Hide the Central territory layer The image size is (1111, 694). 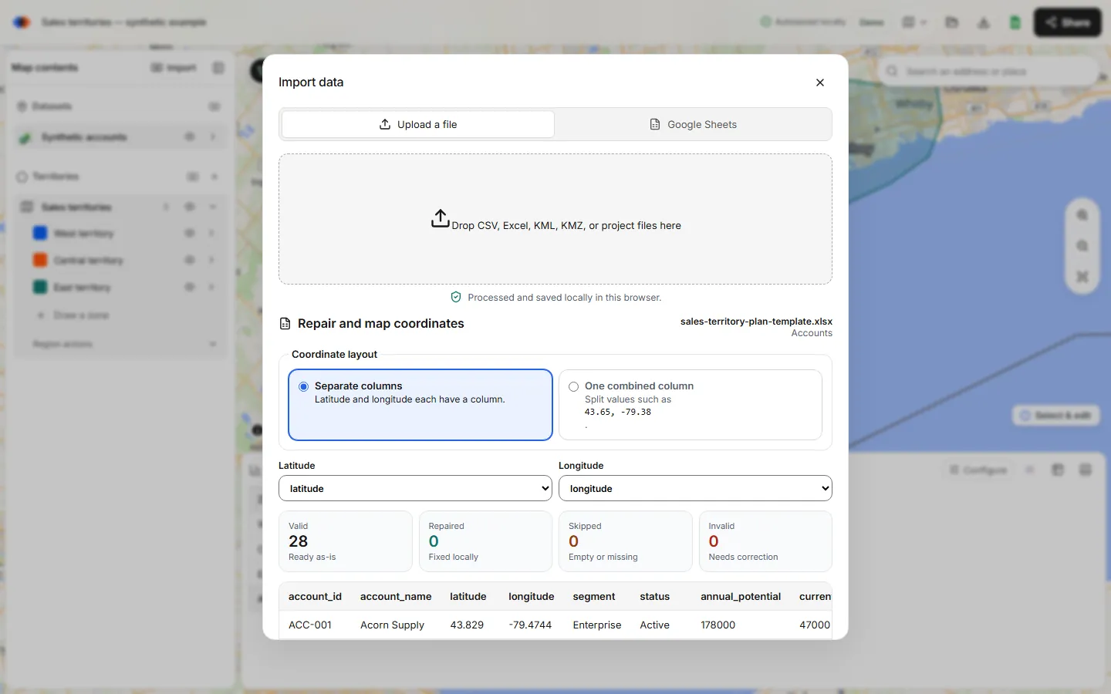click(x=190, y=260)
